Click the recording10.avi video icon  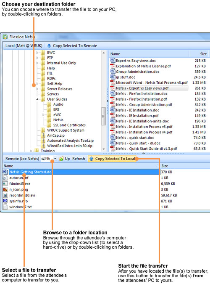(5, 195)
